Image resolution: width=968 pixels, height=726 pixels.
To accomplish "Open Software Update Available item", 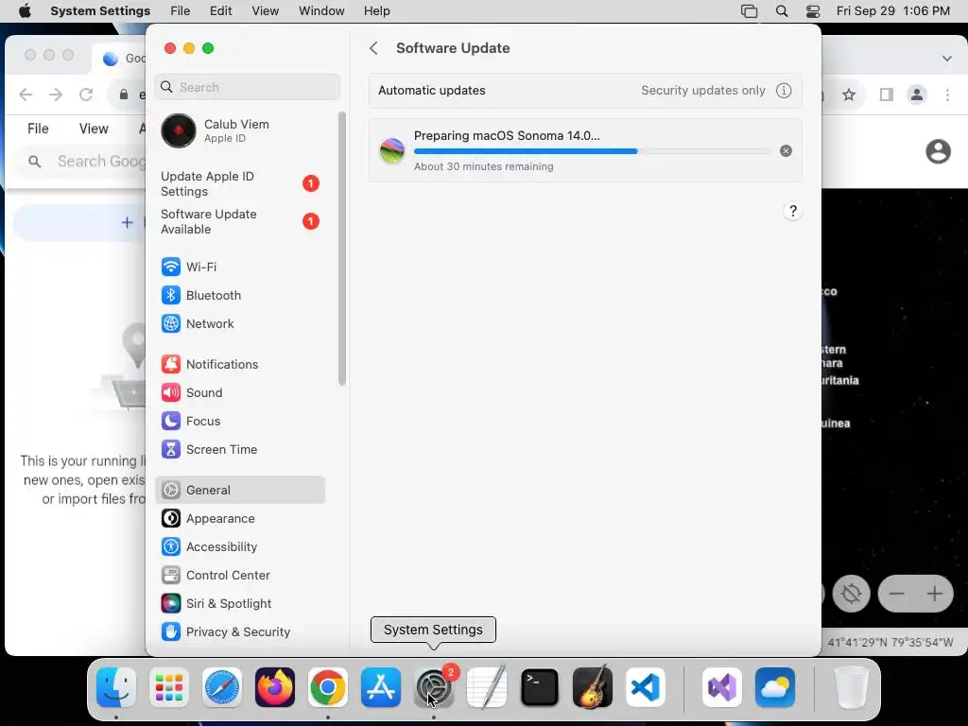I will tap(239, 221).
